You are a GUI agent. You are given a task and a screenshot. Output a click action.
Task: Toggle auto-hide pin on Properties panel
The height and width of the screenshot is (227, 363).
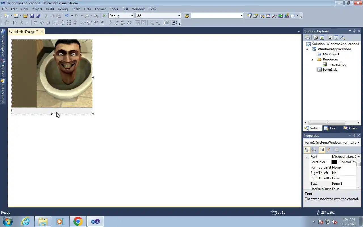tap(354, 135)
